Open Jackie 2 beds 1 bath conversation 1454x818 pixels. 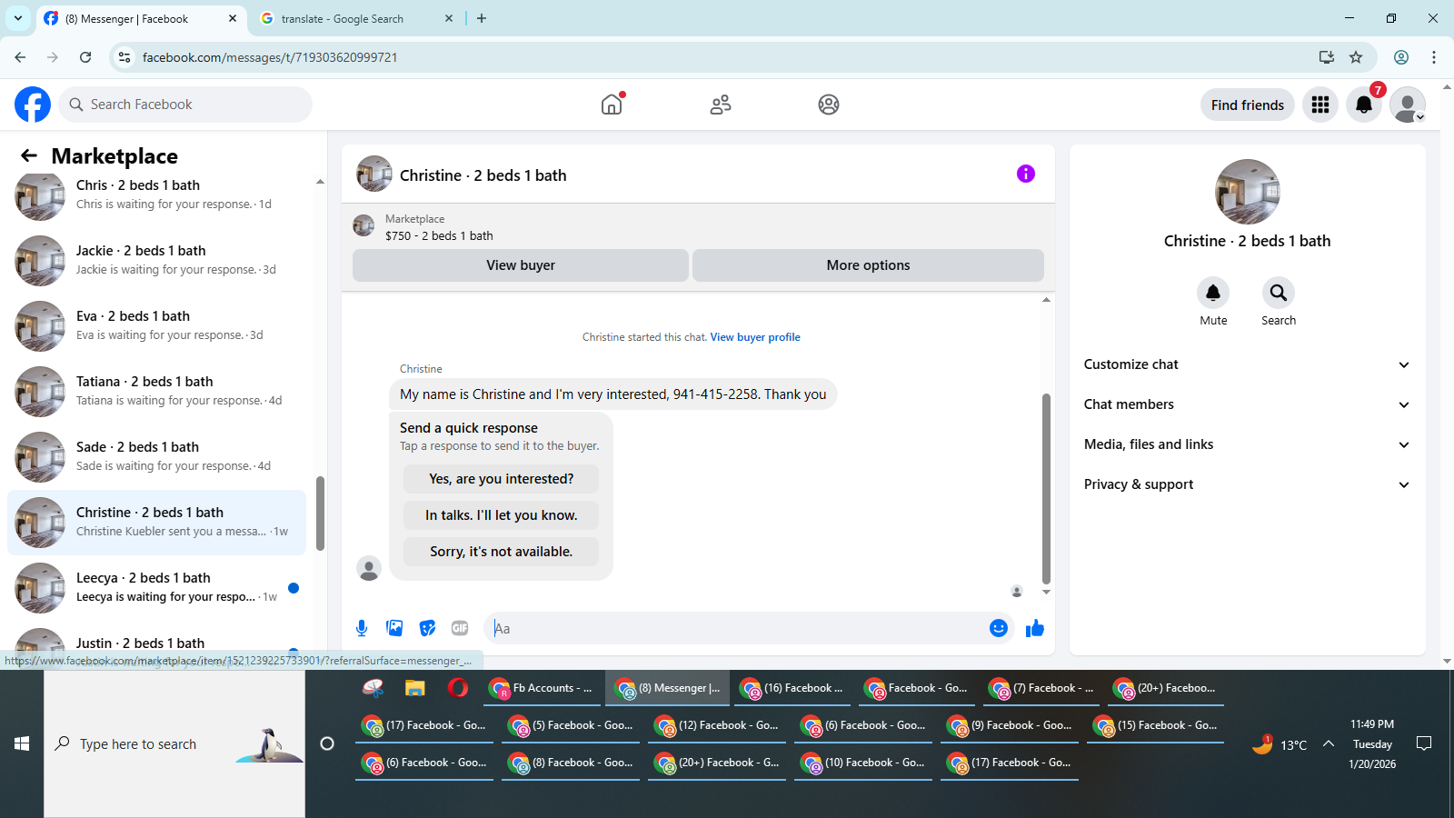point(157,260)
